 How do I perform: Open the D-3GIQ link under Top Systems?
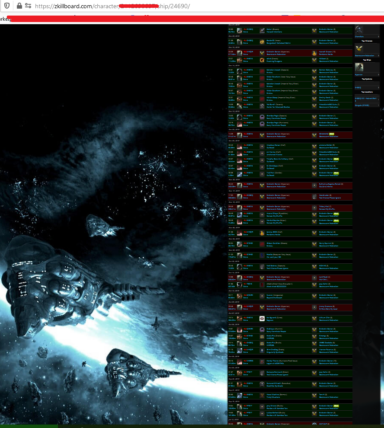(x=358, y=88)
